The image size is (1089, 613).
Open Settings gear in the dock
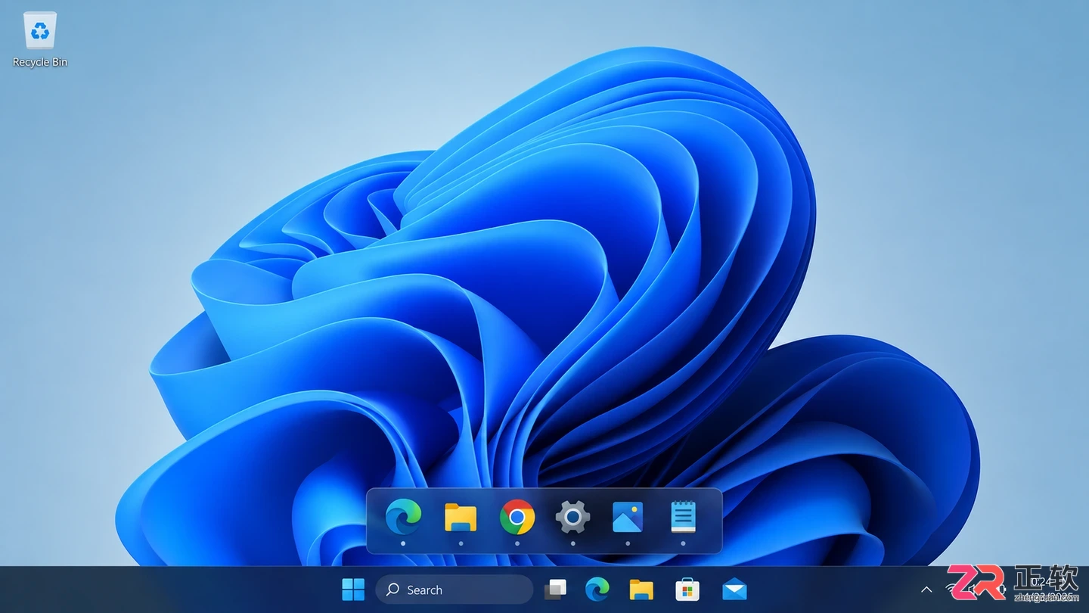572,518
